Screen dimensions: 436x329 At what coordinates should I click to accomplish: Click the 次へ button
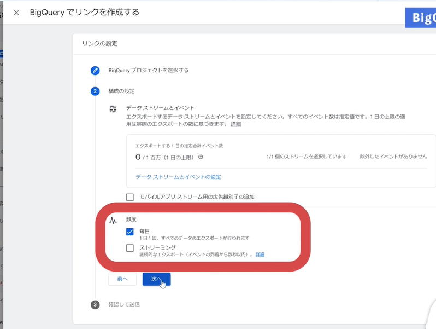pyautogui.click(x=157, y=279)
